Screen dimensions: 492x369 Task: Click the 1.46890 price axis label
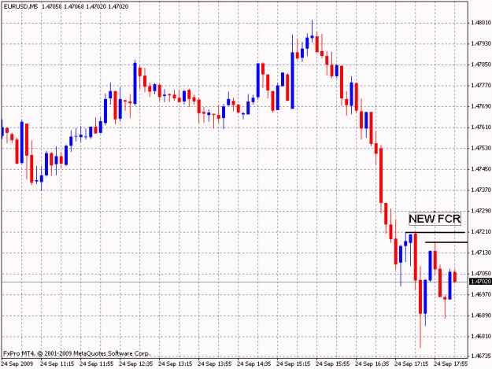(x=481, y=315)
